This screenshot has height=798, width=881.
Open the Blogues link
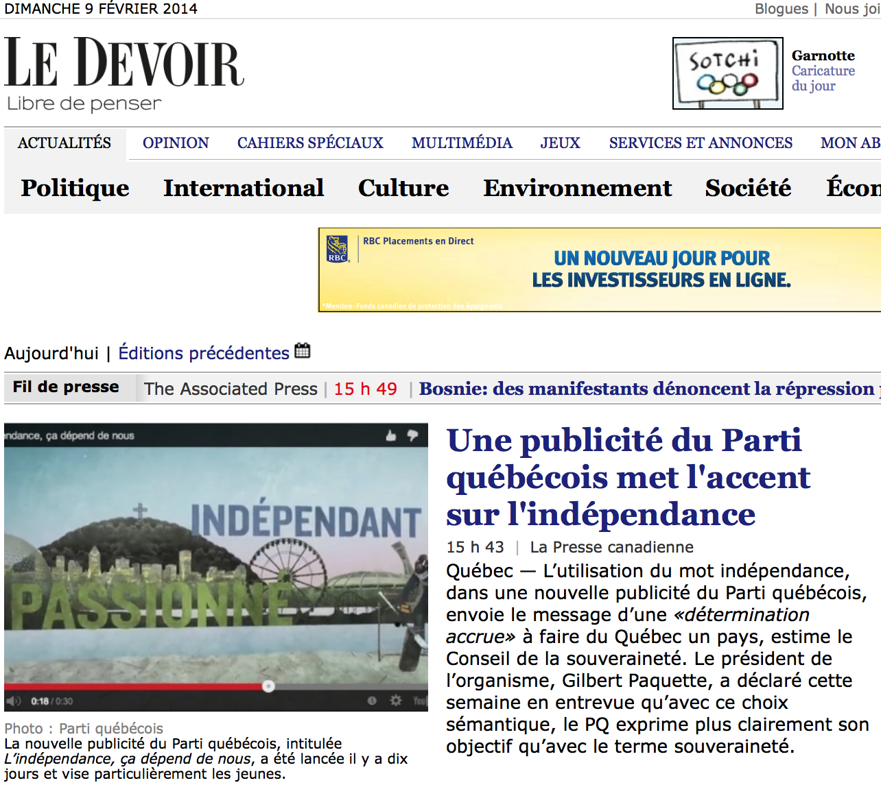pos(782,9)
